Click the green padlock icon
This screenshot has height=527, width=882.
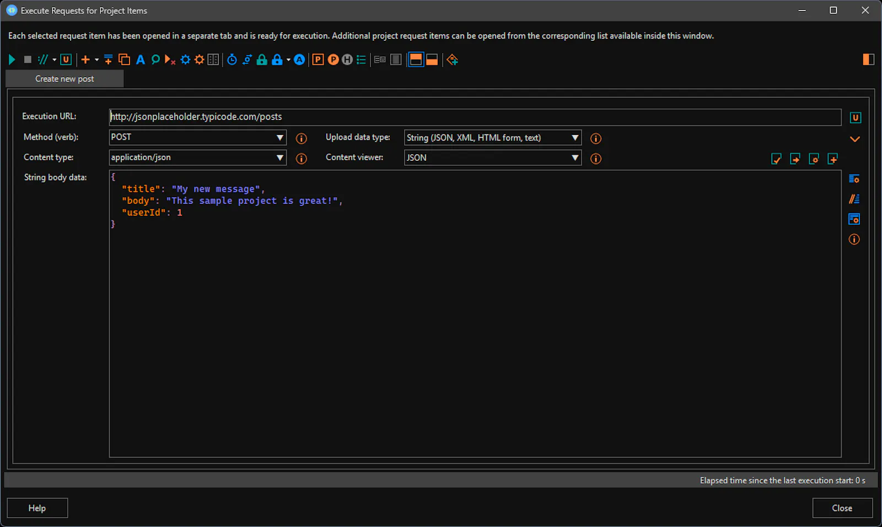coord(262,59)
